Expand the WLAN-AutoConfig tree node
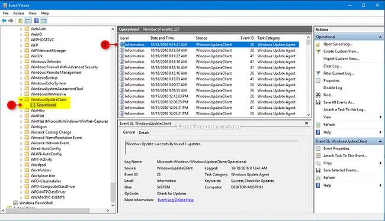This screenshot has width=385, height=221. click(x=21, y=154)
